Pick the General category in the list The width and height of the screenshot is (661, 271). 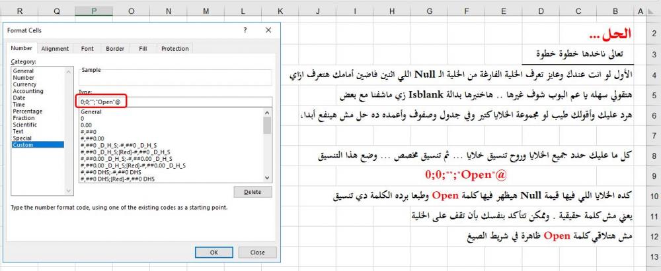pos(22,71)
